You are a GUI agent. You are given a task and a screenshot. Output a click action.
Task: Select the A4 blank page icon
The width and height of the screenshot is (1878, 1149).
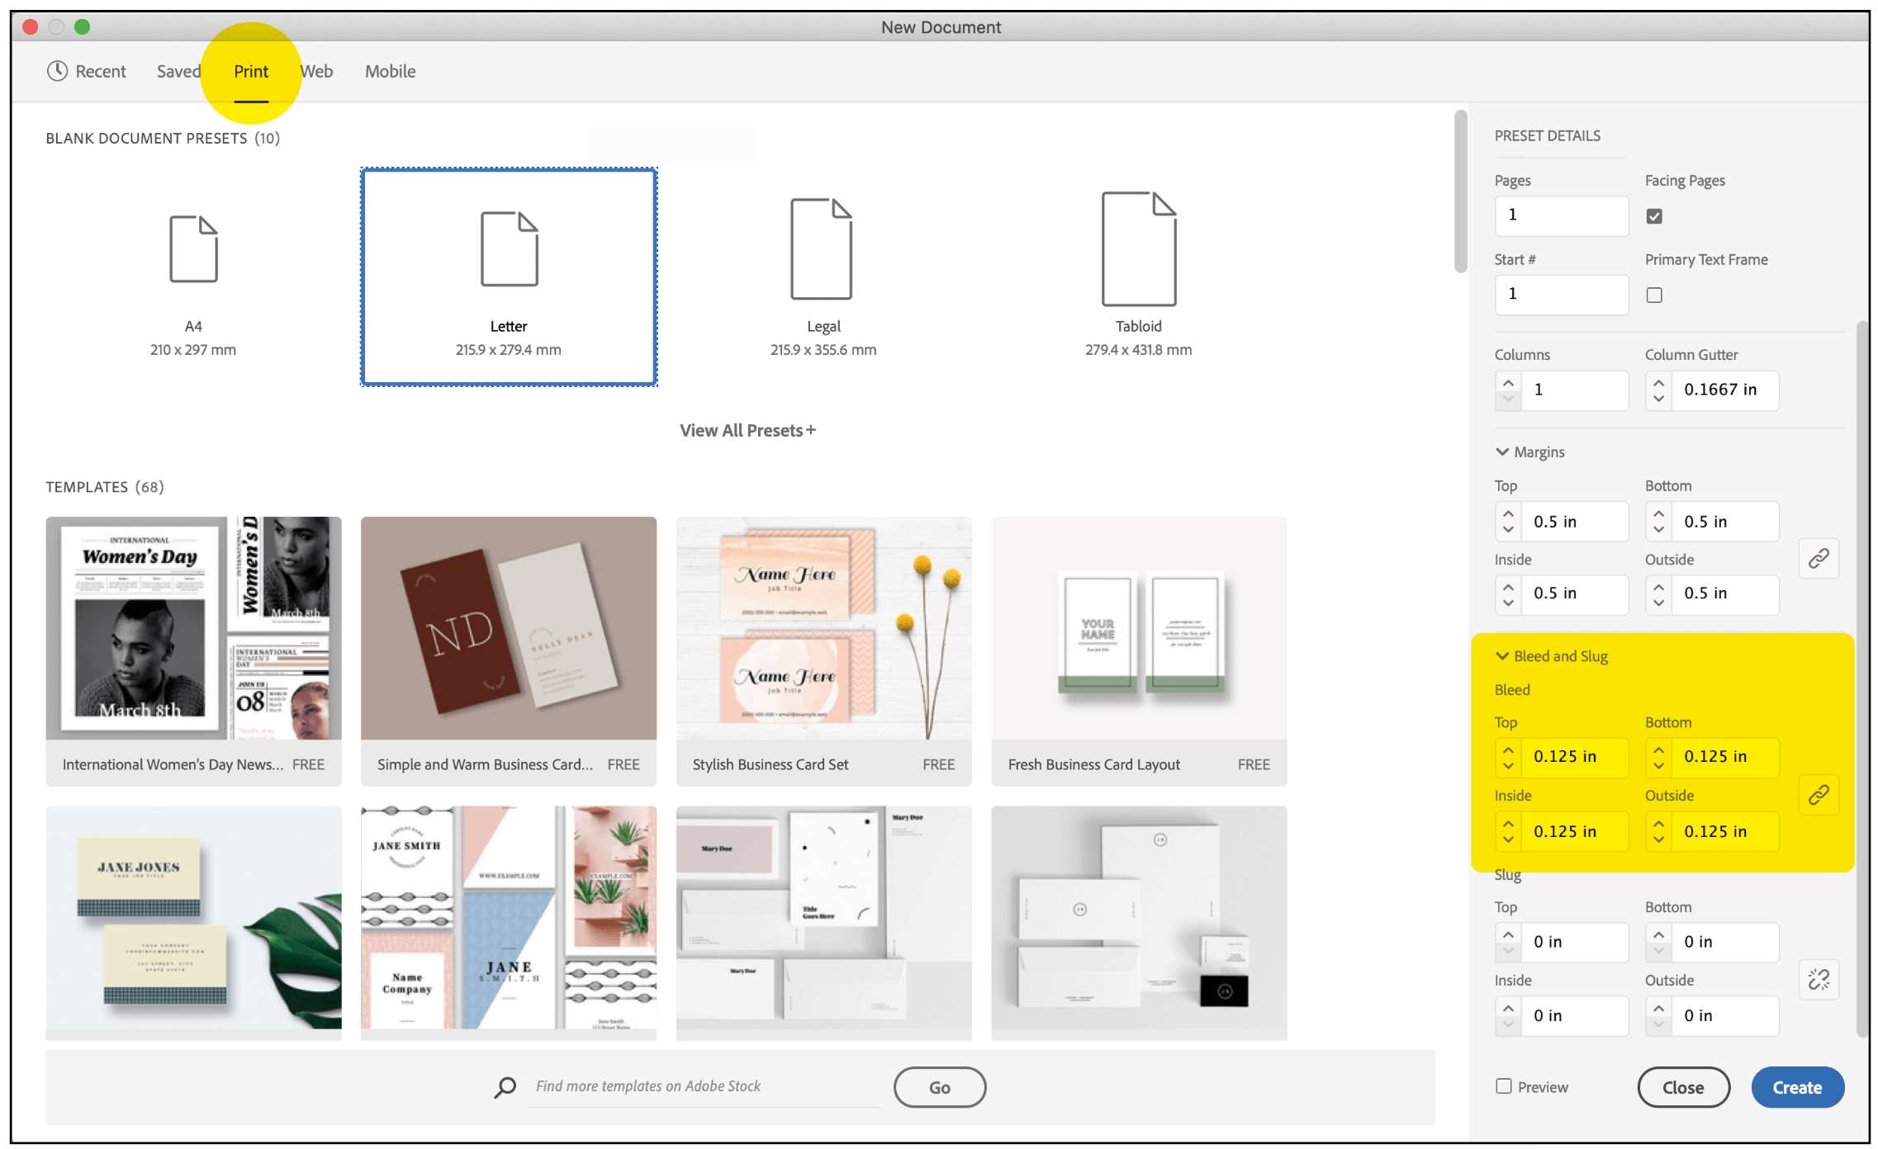click(193, 249)
